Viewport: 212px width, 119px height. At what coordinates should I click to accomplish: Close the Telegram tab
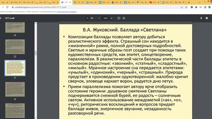[x=95, y=2]
